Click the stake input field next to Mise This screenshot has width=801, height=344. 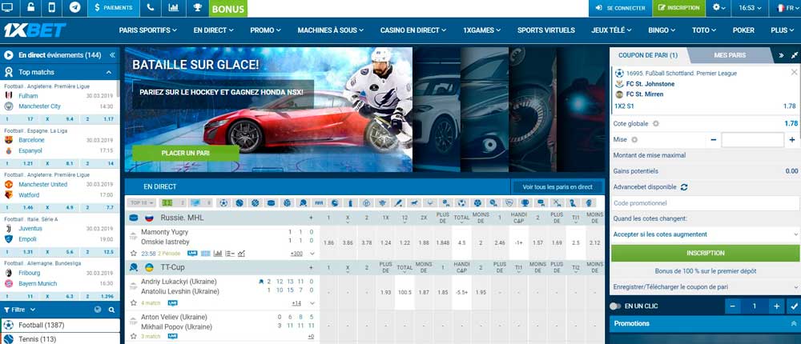[752, 140]
